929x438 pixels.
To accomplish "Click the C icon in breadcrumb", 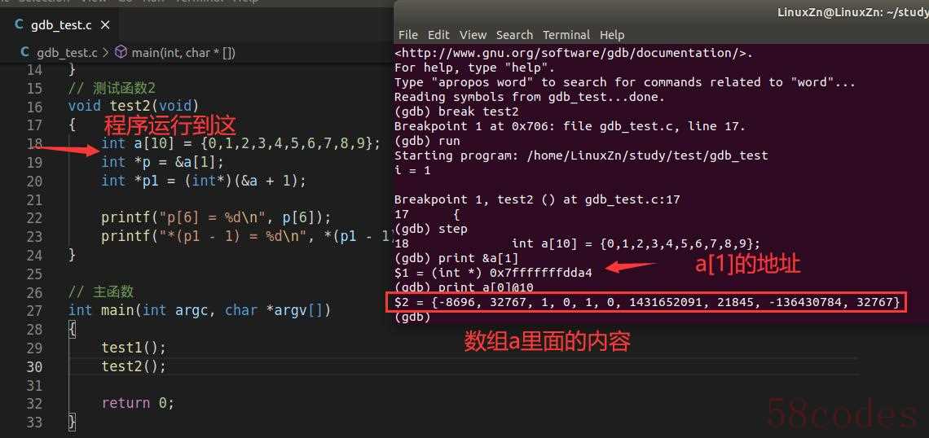I will pos(25,53).
